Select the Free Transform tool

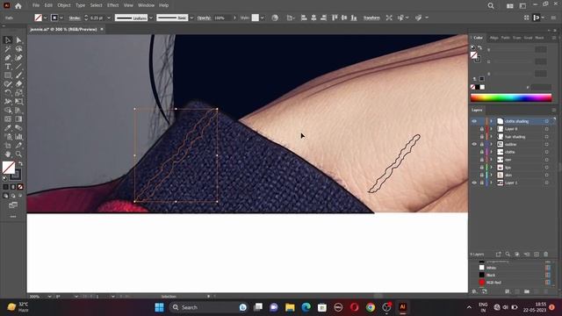click(18, 102)
